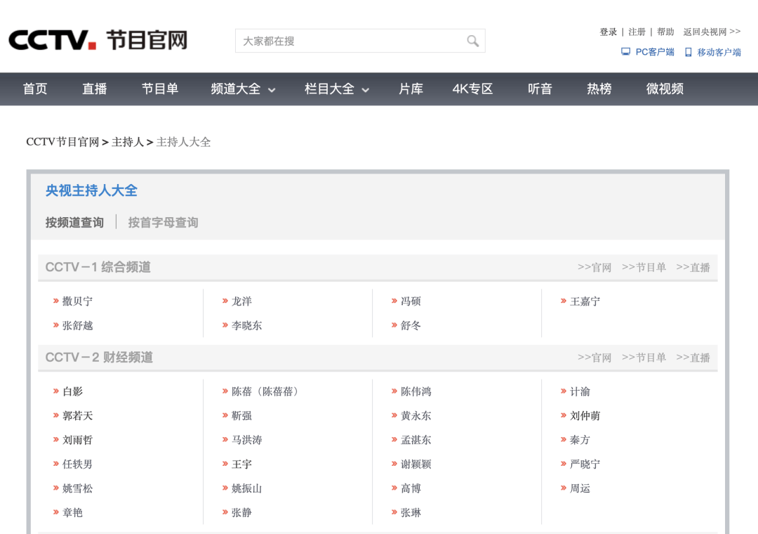Expand the 栏目大全 dropdown
Image resolution: width=758 pixels, height=534 pixels.
pos(337,89)
